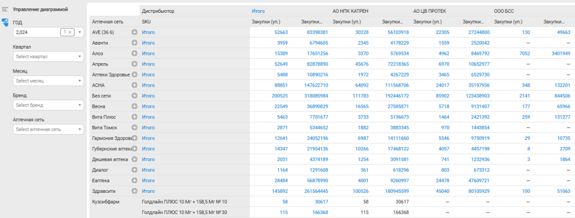
Task: Click the Кузсибфарм row label
Action: (x=106, y=202)
